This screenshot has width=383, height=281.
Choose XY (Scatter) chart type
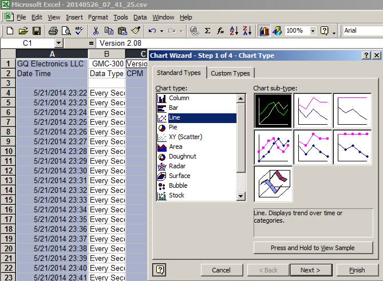click(197, 137)
